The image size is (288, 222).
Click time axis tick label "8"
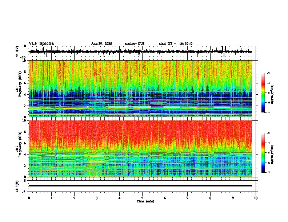pyautogui.click(x=210, y=198)
